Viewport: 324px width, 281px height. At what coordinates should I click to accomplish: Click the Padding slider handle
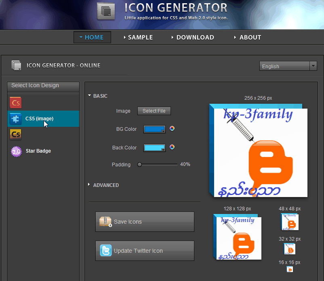139,164
